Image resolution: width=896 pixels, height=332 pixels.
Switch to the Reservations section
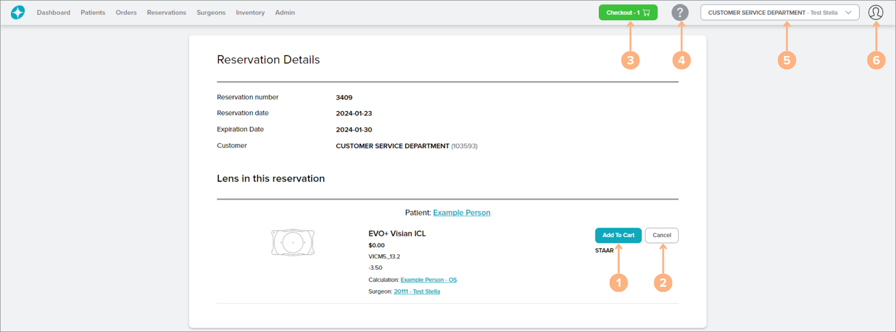[x=166, y=12]
